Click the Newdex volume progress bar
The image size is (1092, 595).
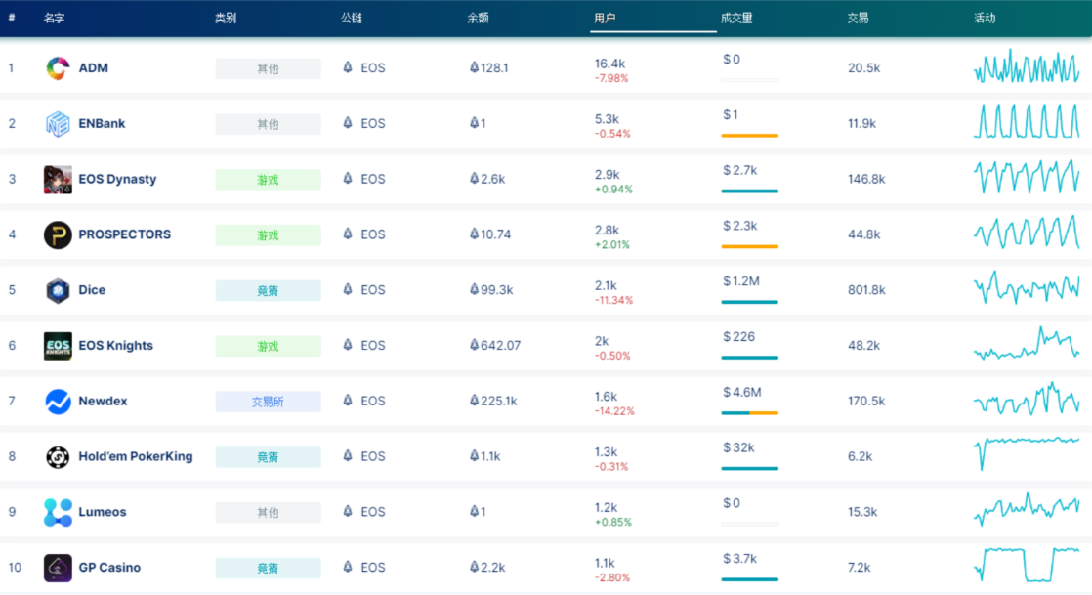click(x=749, y=413)
